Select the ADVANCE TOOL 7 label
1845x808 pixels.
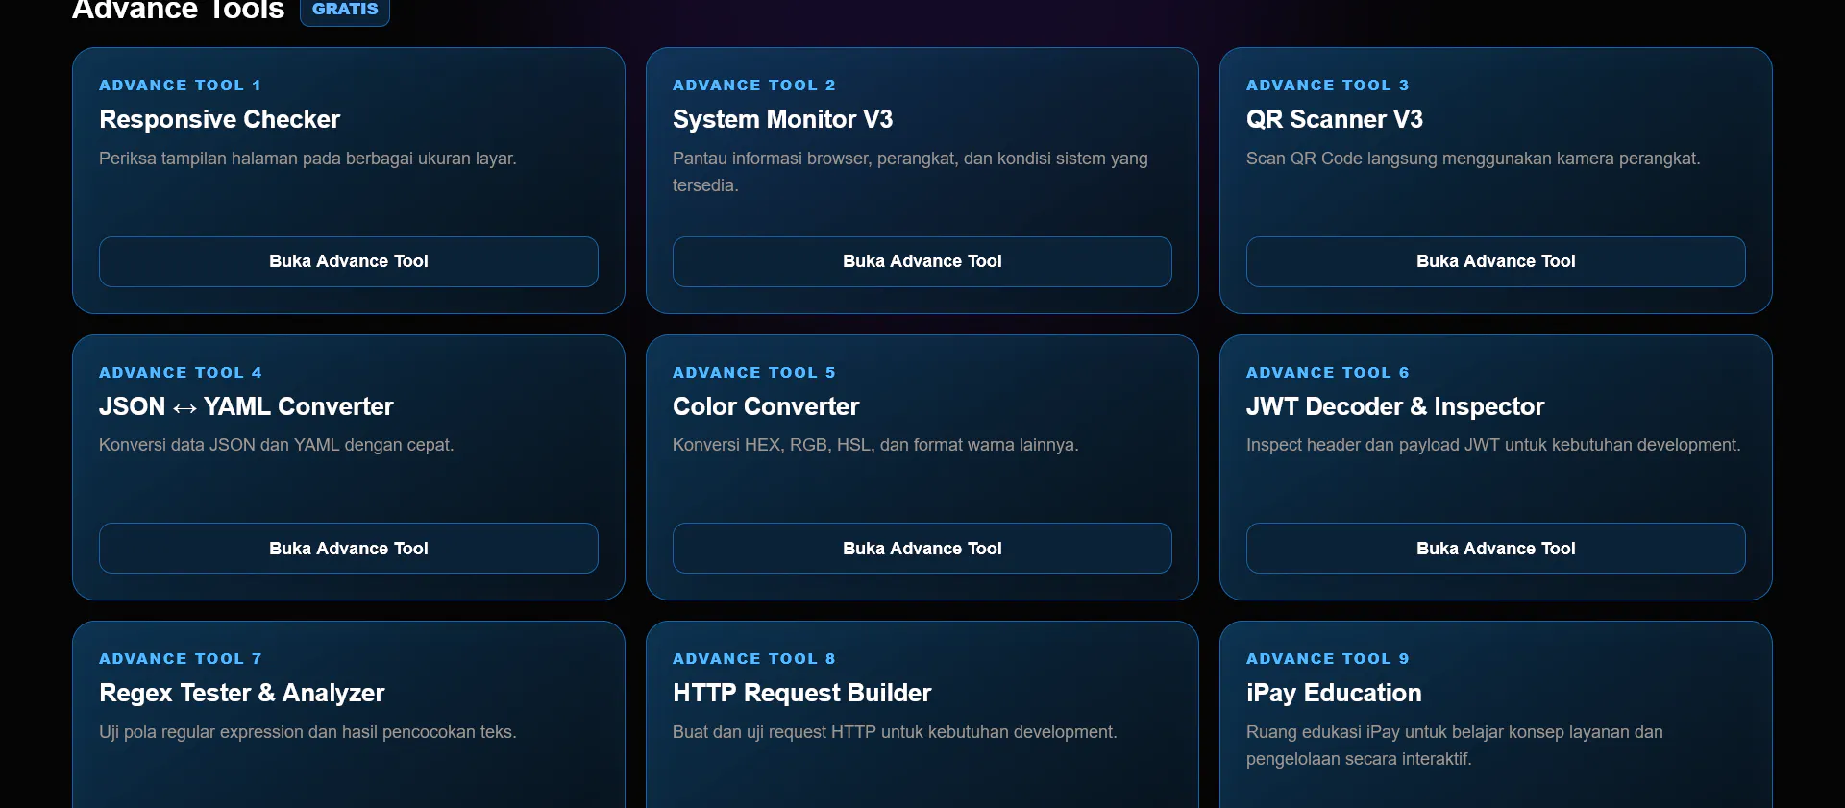pos(181,659)
